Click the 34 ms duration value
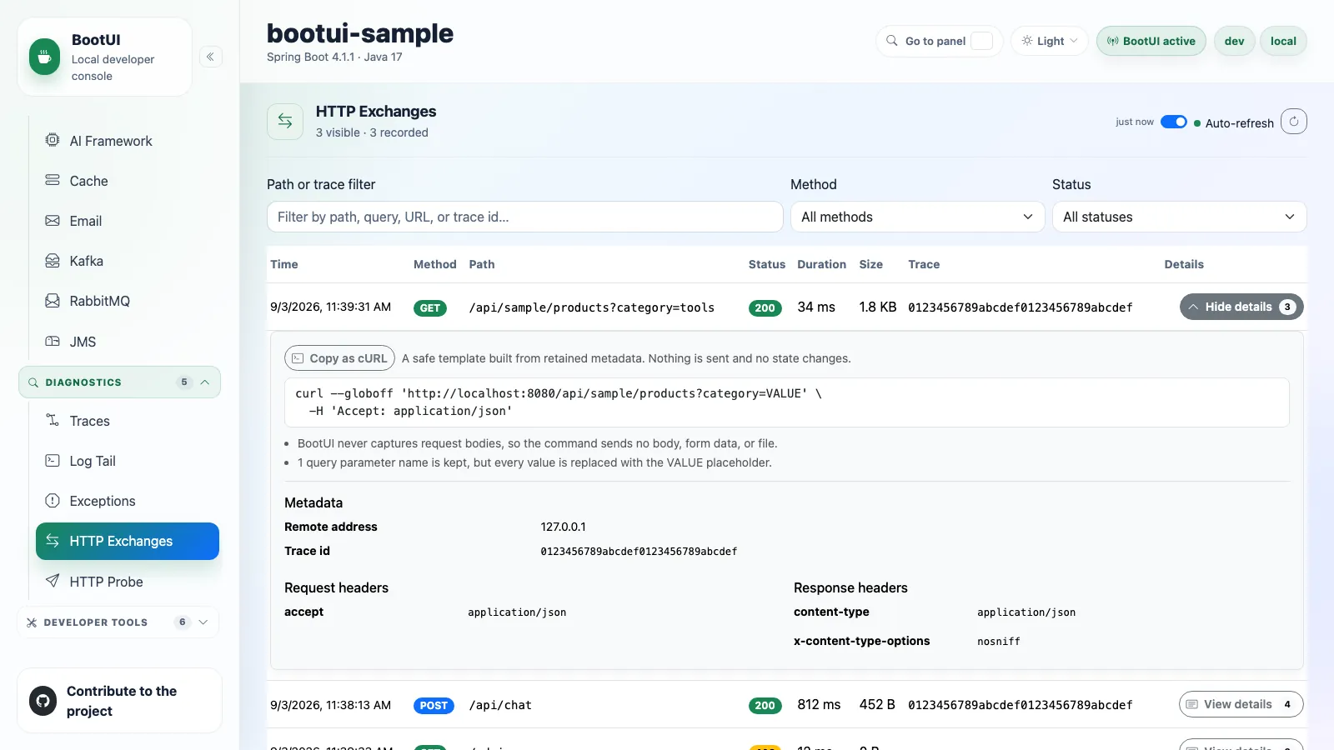This screenshot has width=1334, height=750. [x=816, y=307]
